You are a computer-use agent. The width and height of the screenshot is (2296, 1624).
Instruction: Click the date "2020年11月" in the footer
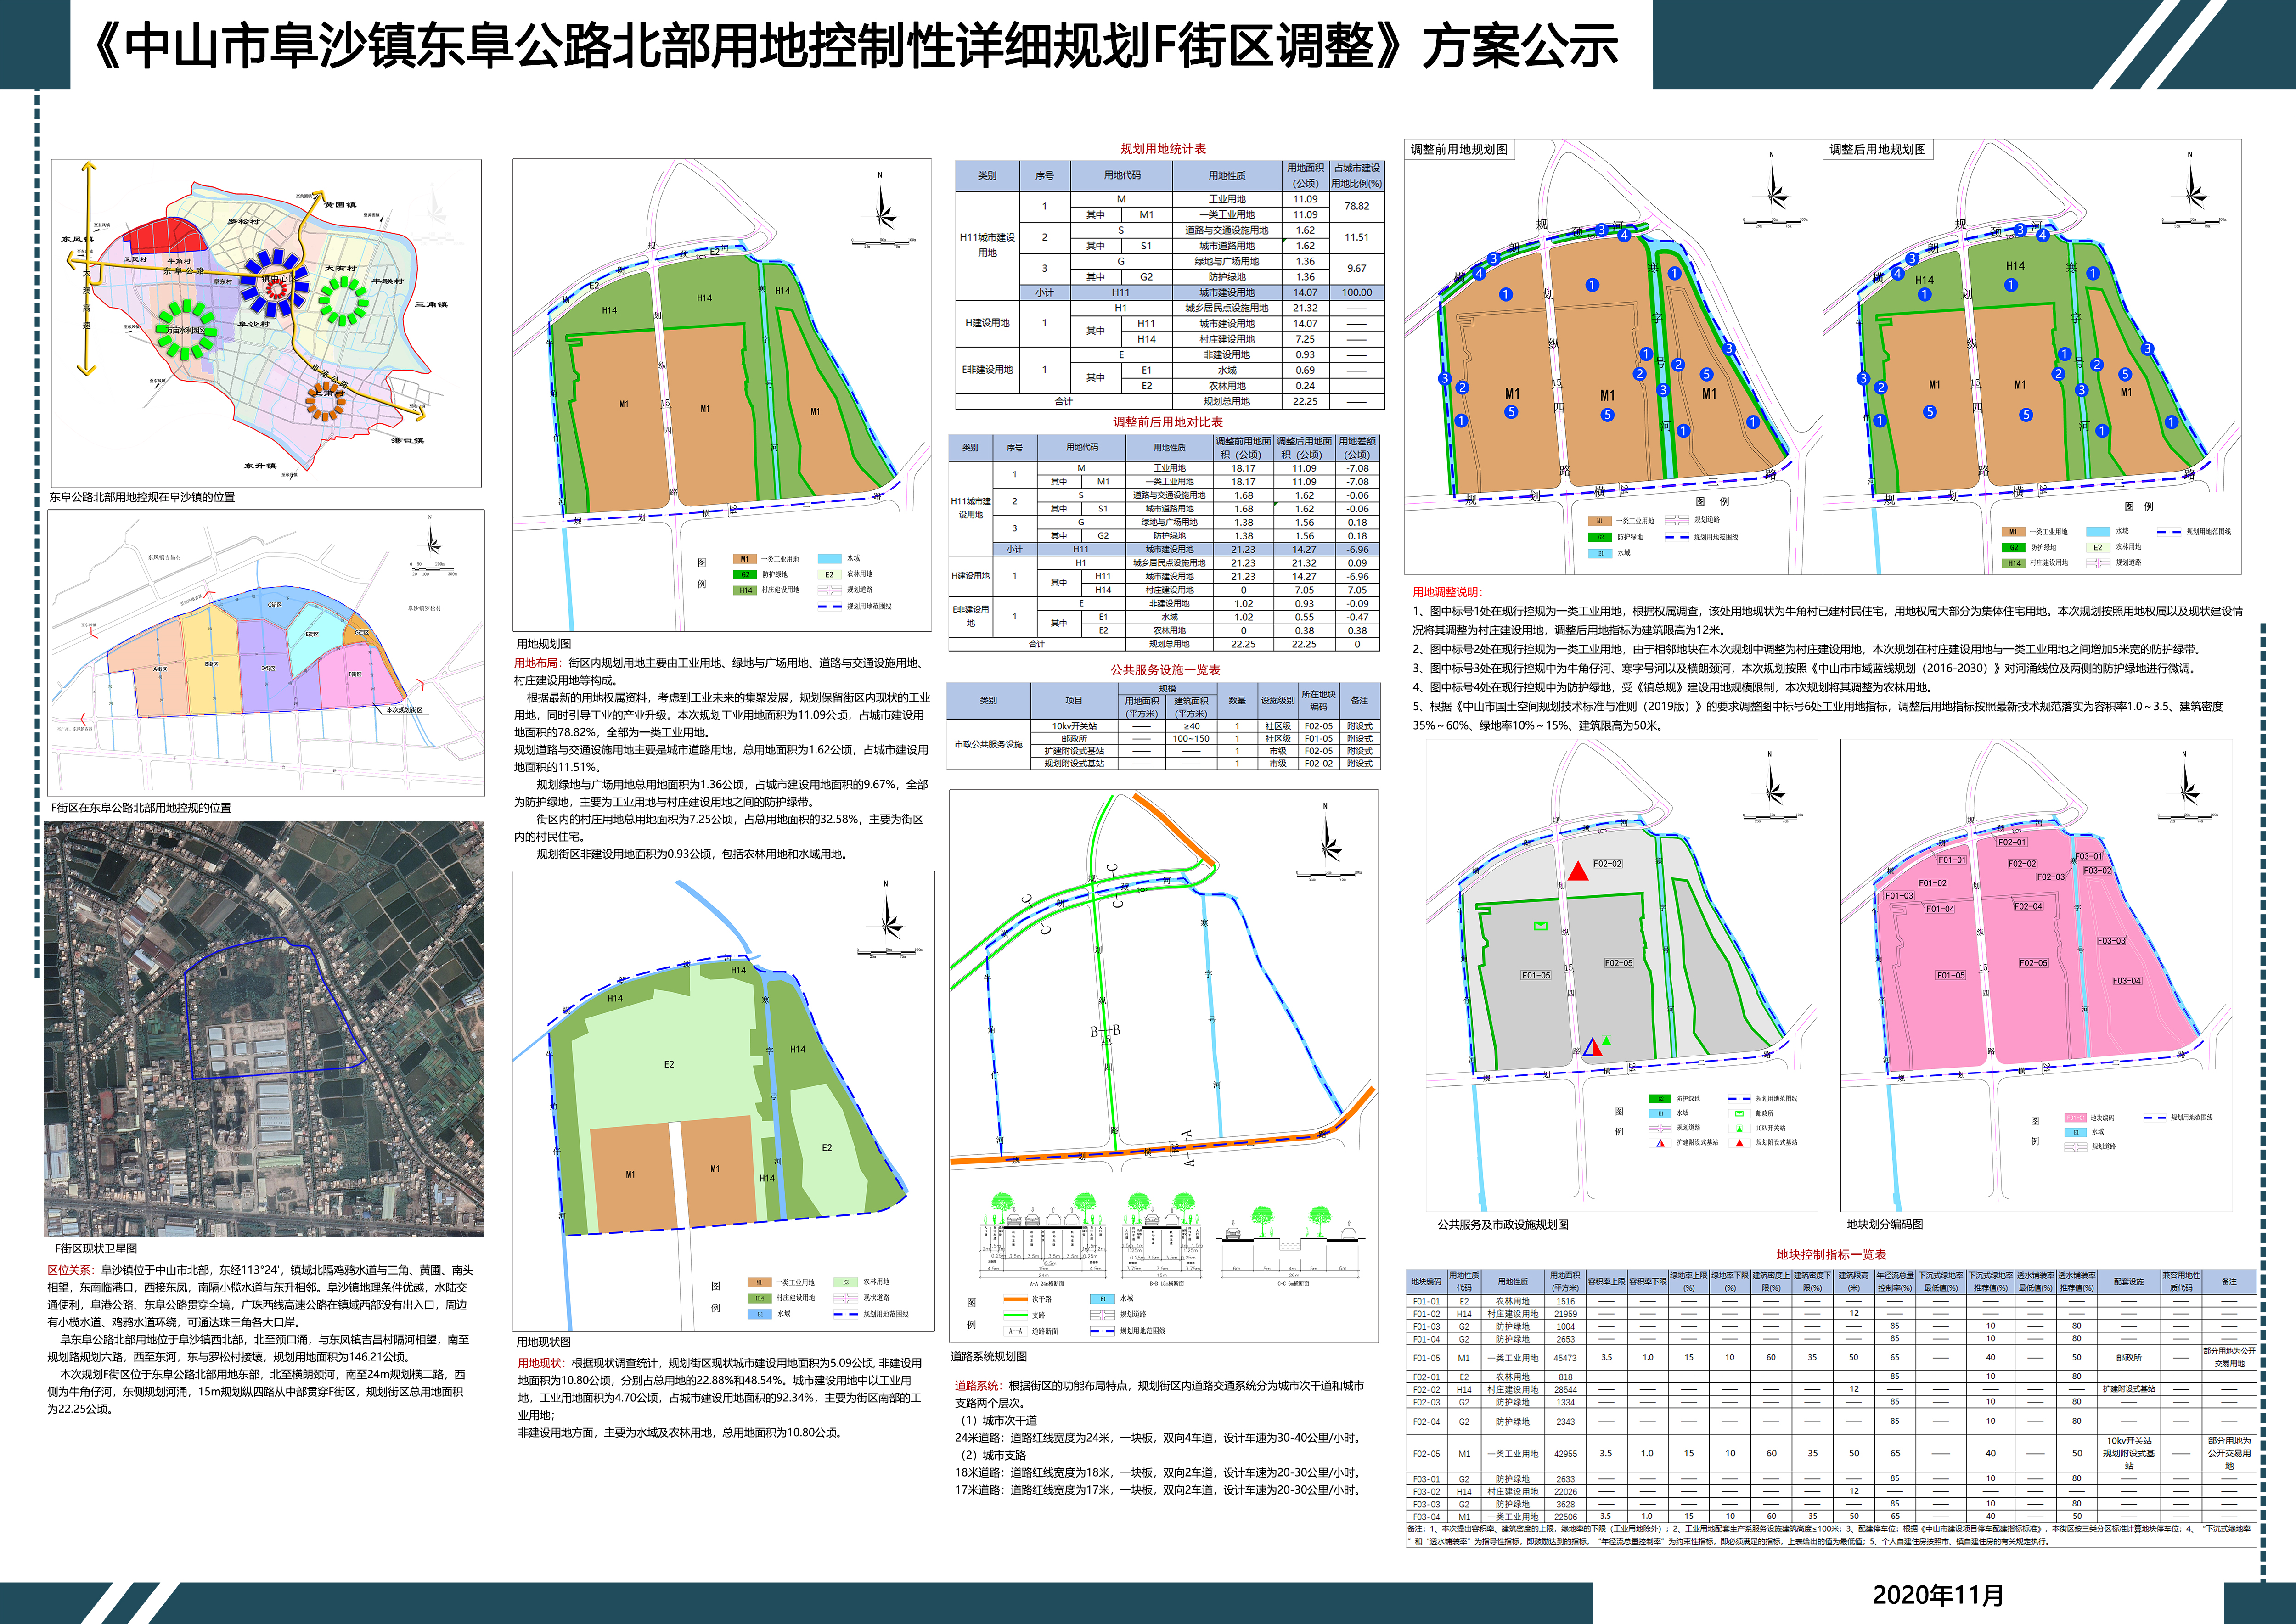coord(1938,1594)
